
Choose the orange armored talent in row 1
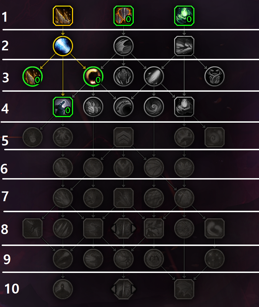coord(124,16)
